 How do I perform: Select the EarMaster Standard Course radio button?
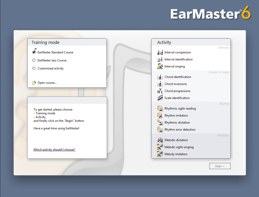coord(34,52)
